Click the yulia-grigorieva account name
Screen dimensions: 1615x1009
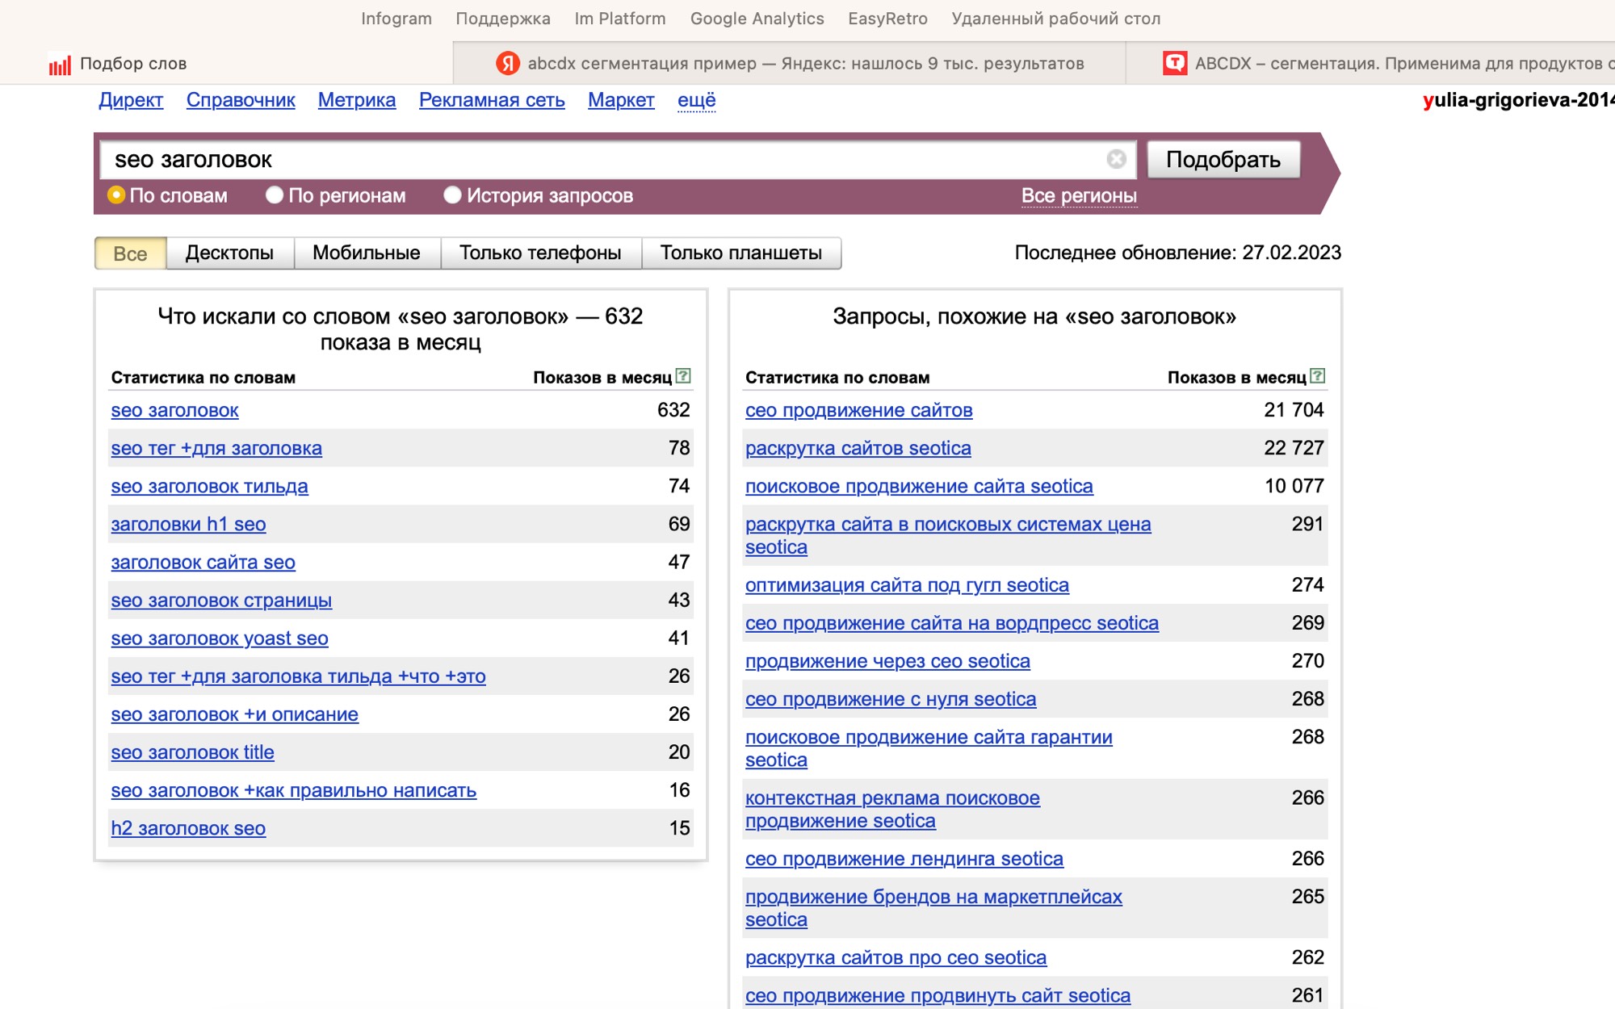1518,100
